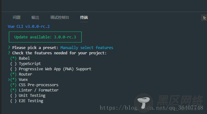This screenshot has height=114, width=207.
Task: Click the 'Please pick a preset:' prompt
Action: [35, 47]
